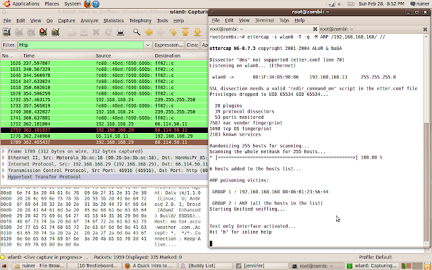
Task: Sort by Destination column header
Action: 181,55
